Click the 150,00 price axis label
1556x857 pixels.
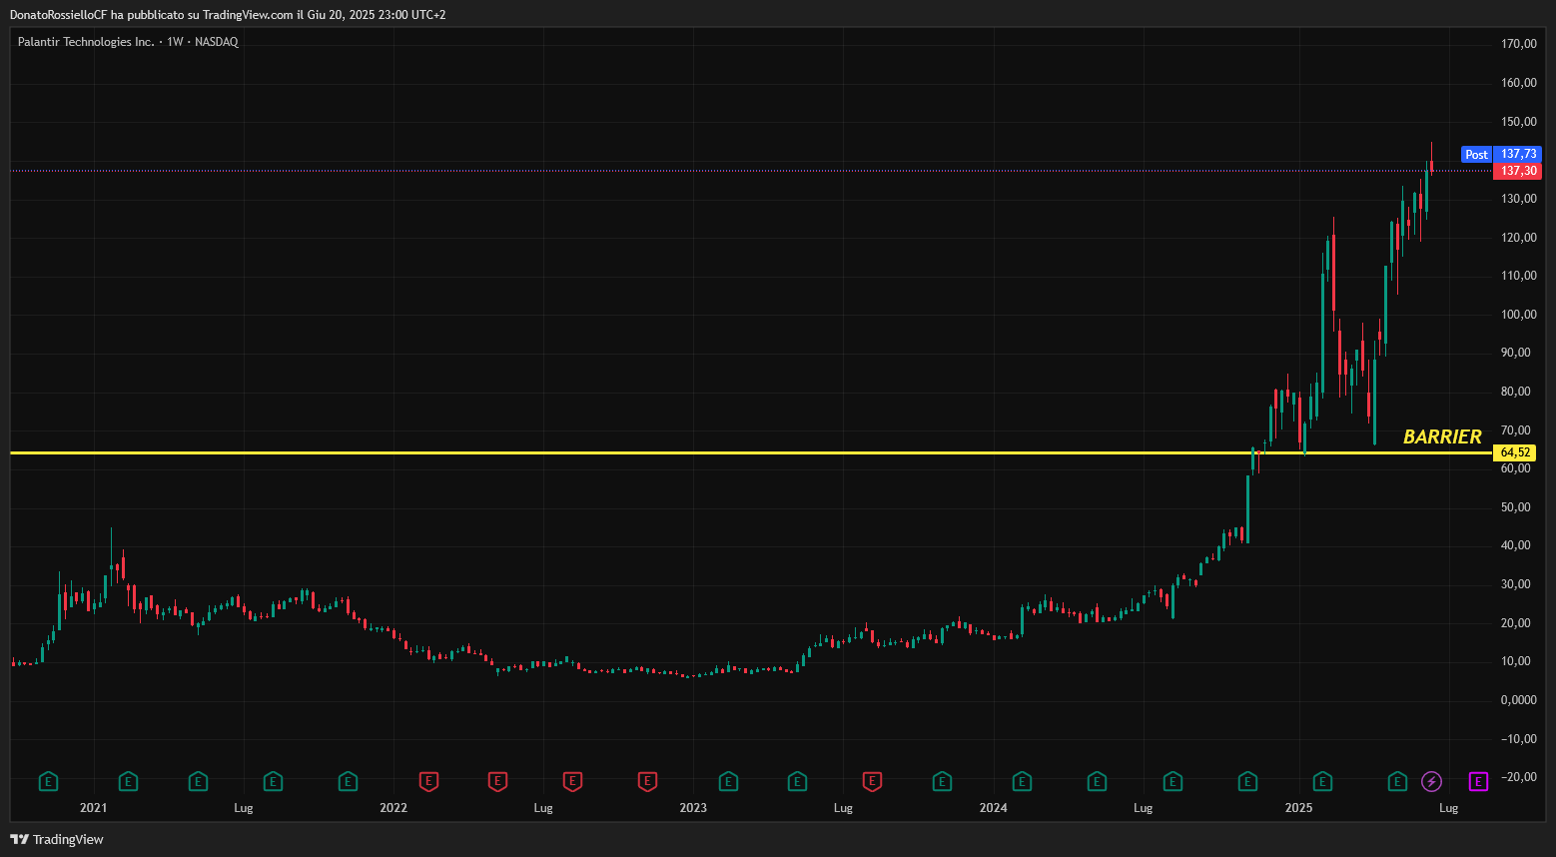[1518, 122]
